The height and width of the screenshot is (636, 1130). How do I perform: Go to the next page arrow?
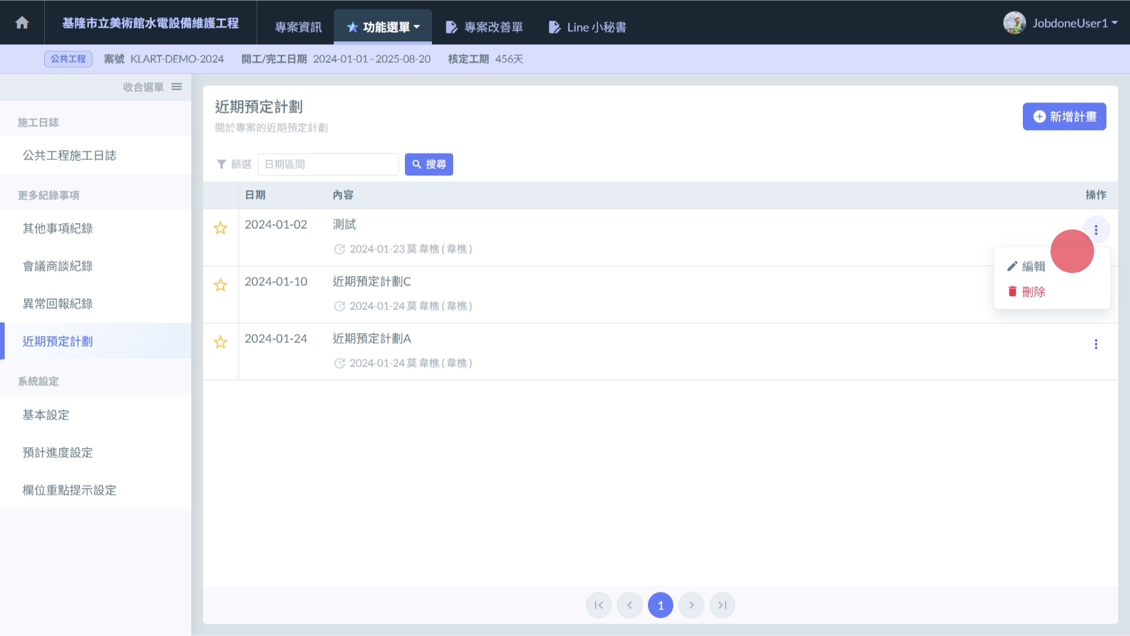click(692, 605)
